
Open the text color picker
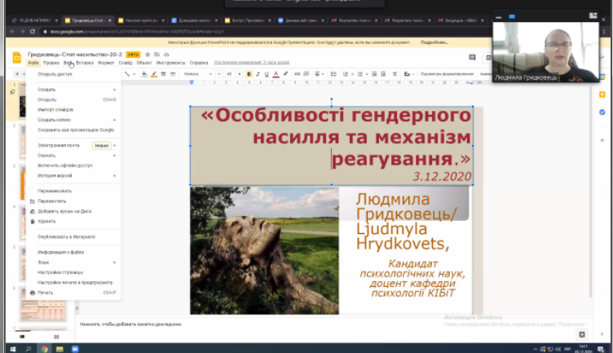pos(276,74)
